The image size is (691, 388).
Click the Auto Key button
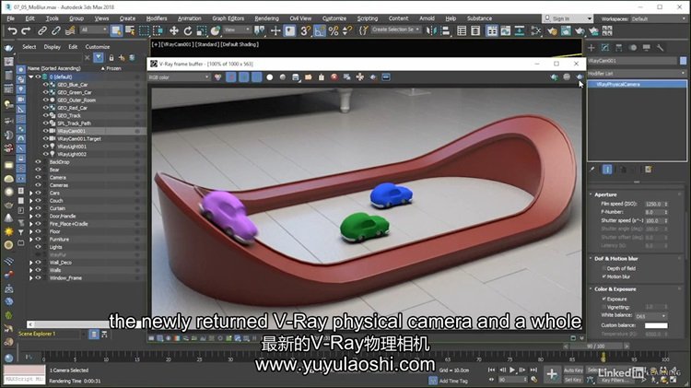pyautogui.click(x=573, y=370)
